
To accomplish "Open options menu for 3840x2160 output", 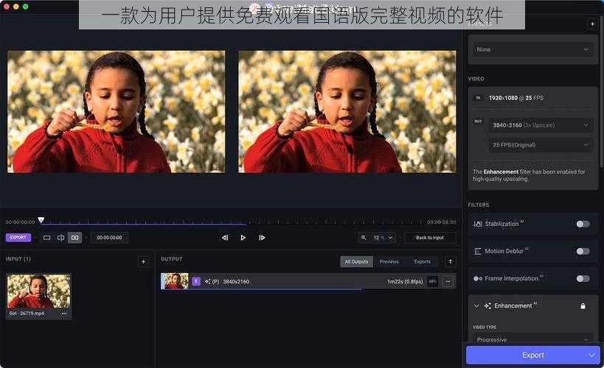I will [x=448, y=281].
